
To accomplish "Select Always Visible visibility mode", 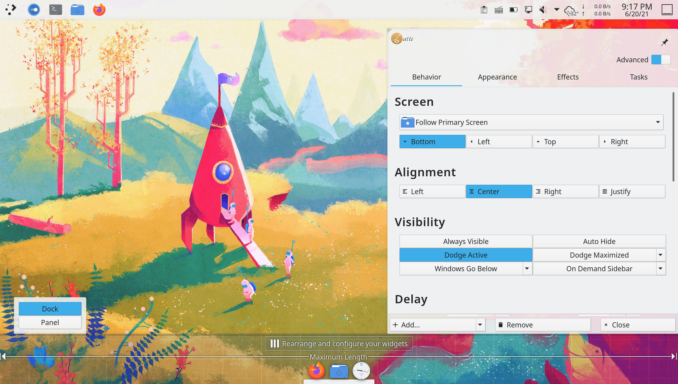I will click(466, 241).
